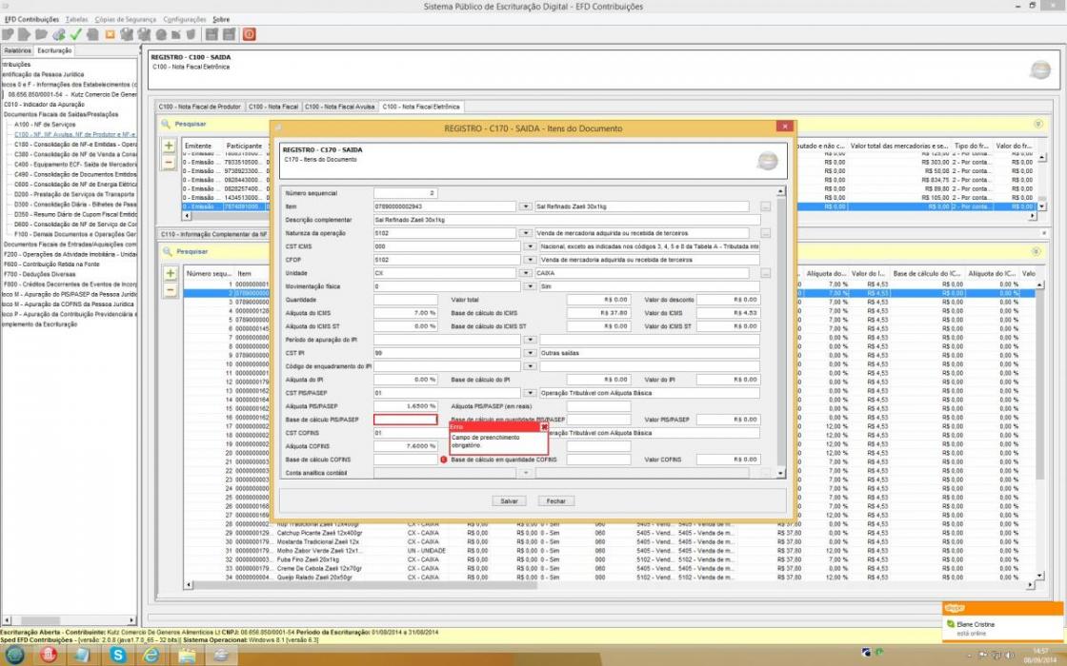Open the CST IPI dropdown
Viewport: 1067px width, 666px height.
point(530,353)
